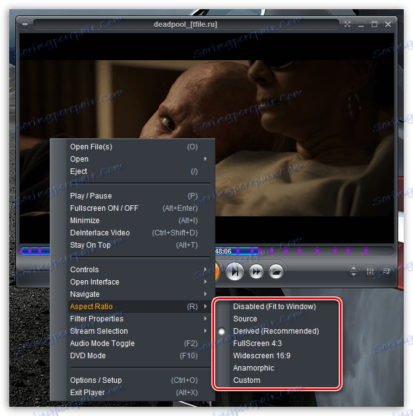The width and height of the screenshot is (413, 416).
Task: Click the video display area
Action: [x=207, y=86]
